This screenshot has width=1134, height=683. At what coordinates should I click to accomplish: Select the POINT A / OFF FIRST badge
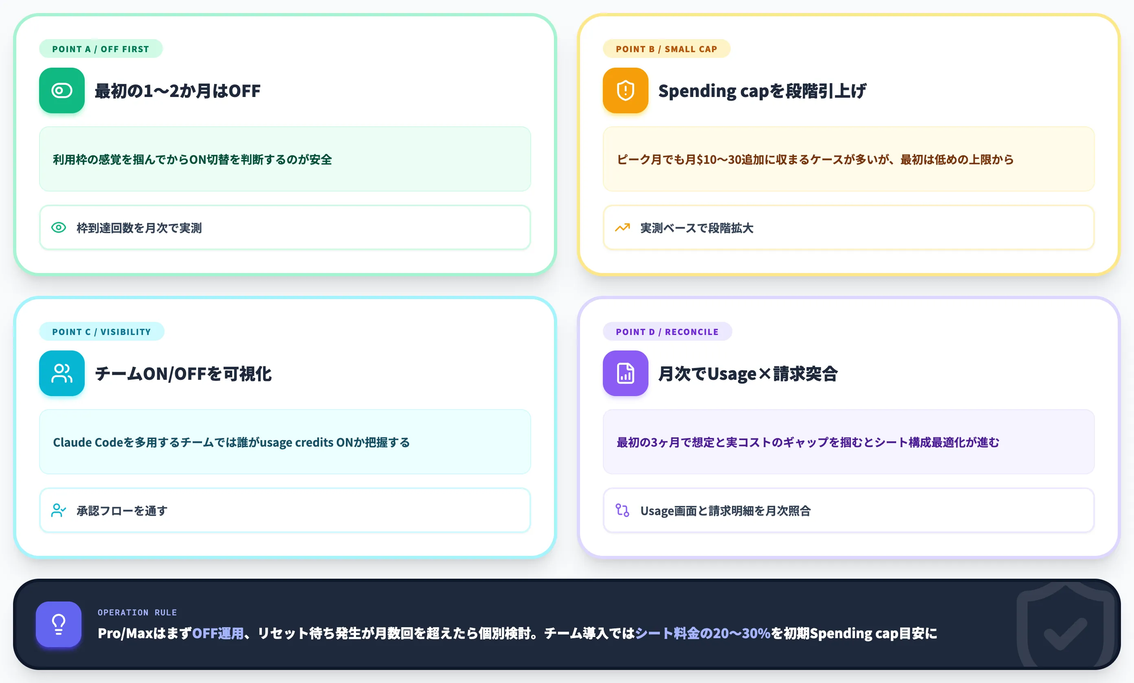[101, 49]
